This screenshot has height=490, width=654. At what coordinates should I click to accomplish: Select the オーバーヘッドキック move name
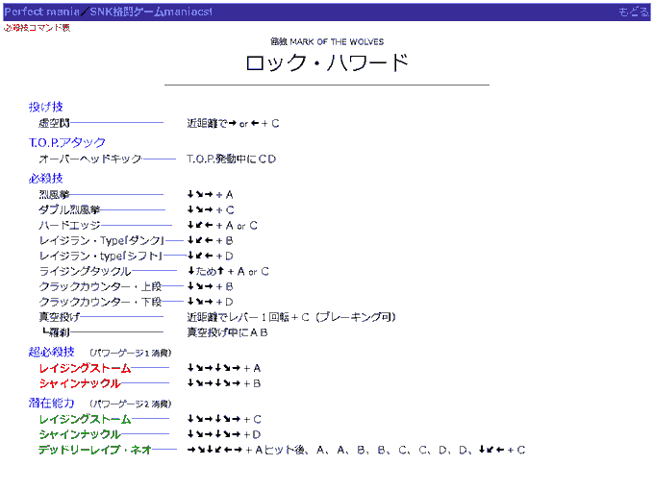[90, 159]
